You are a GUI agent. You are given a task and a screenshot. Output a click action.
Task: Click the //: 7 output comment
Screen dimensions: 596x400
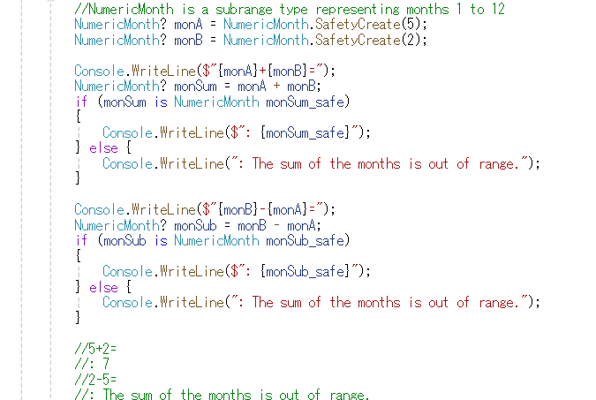pyautogui.click(x=92, y=364)
